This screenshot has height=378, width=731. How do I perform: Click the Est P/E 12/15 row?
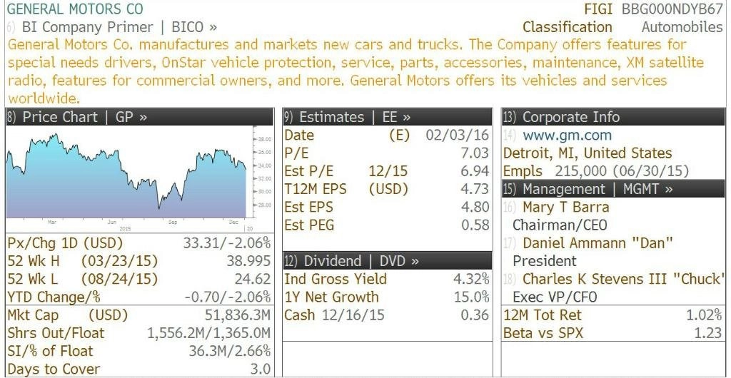(387, 171)
